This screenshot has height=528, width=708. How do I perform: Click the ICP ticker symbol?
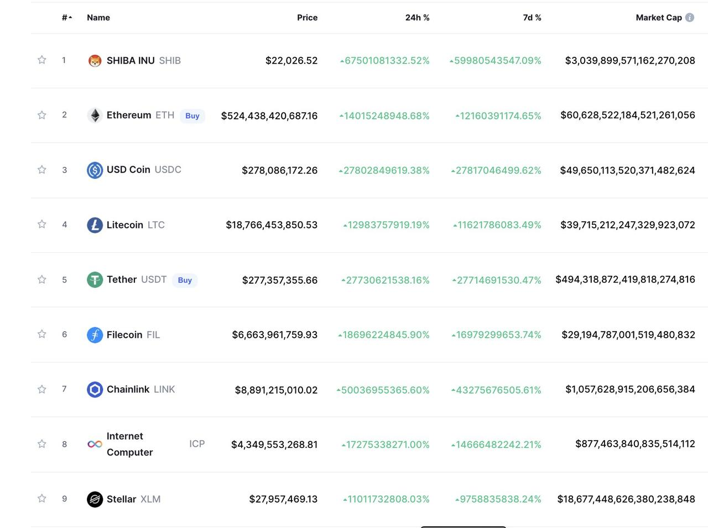tap(197, 444)
